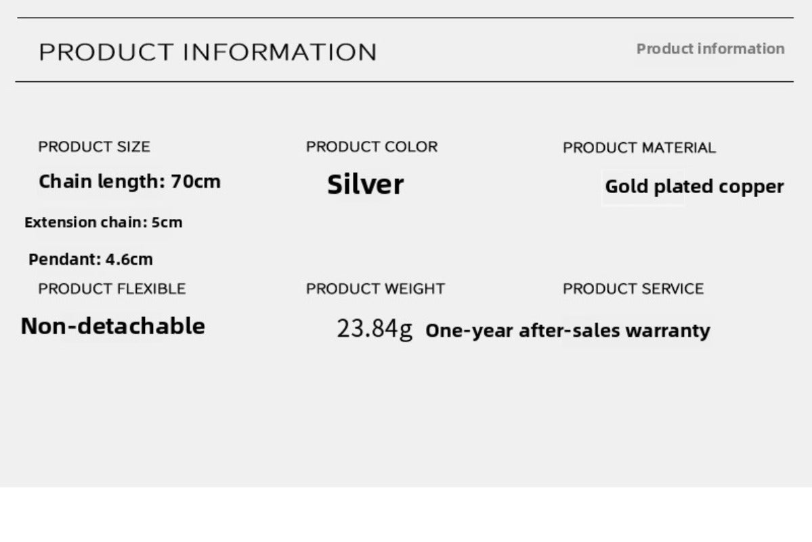The height and width of the screenshot is (542, 812).
Task: Click the bold 'Silver' color value
Action: (x=365, y=184)
